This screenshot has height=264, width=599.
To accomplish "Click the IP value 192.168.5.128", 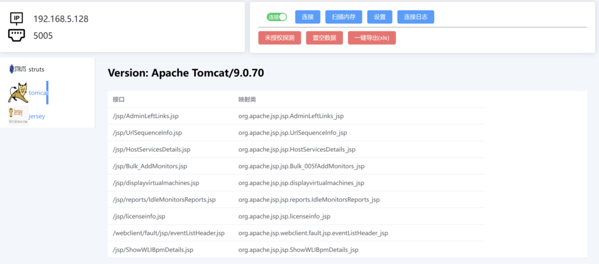I will coord(61,19).
